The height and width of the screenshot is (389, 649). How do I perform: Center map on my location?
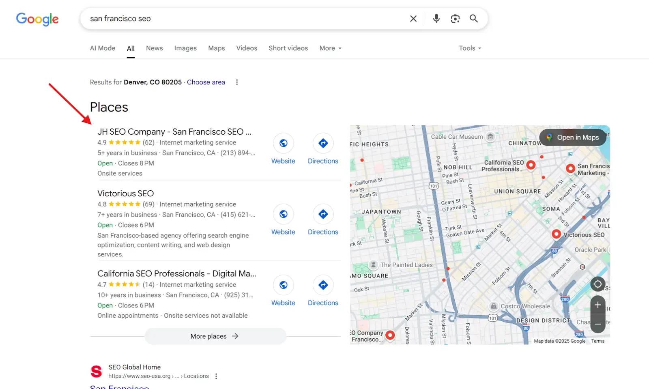click(x=597, y=284)
